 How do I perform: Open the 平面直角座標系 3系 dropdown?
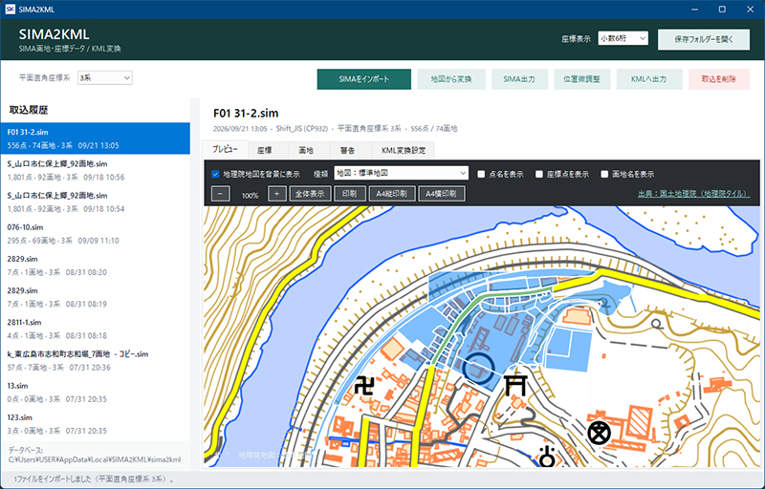pos(105,78)
